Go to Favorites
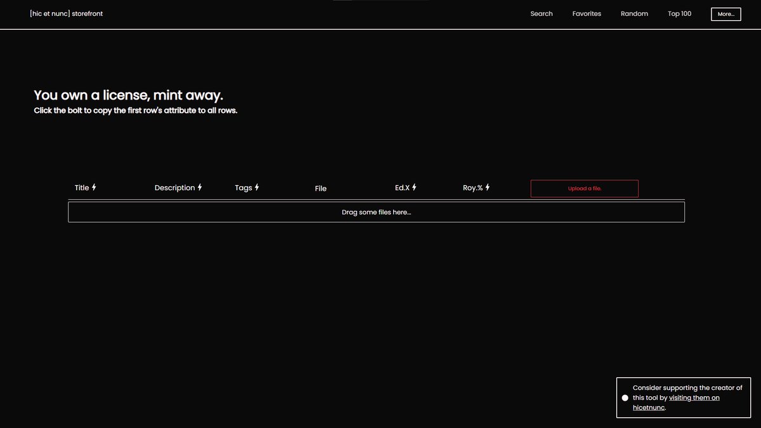761x428 pixels. (x=587, y=14)
